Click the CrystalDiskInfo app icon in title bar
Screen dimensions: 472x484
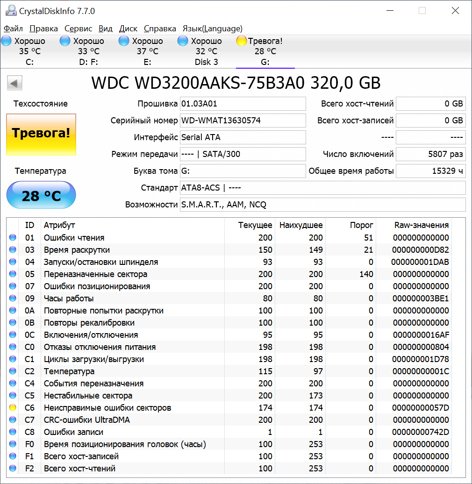[x=10, y=10]
